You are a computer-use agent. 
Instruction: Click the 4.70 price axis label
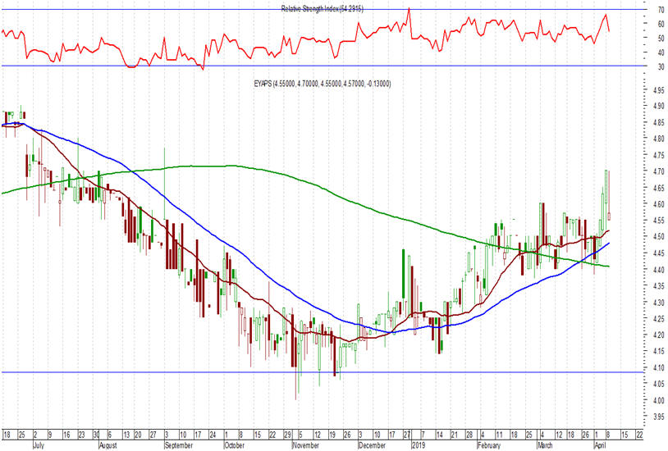click(x=658, y=171)
